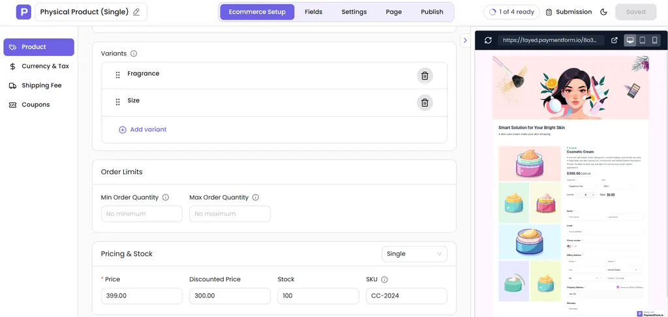668x317 pixels.
Task: Switch preview to mobile view
Action: click(655, 40)
